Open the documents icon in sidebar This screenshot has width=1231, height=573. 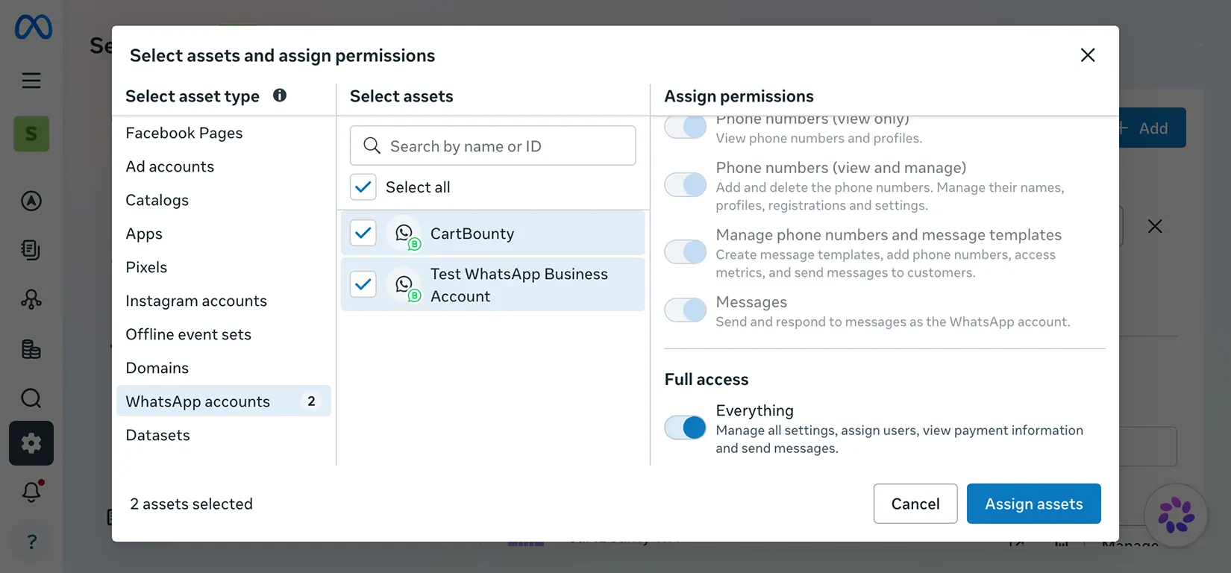tap(31, 250)
